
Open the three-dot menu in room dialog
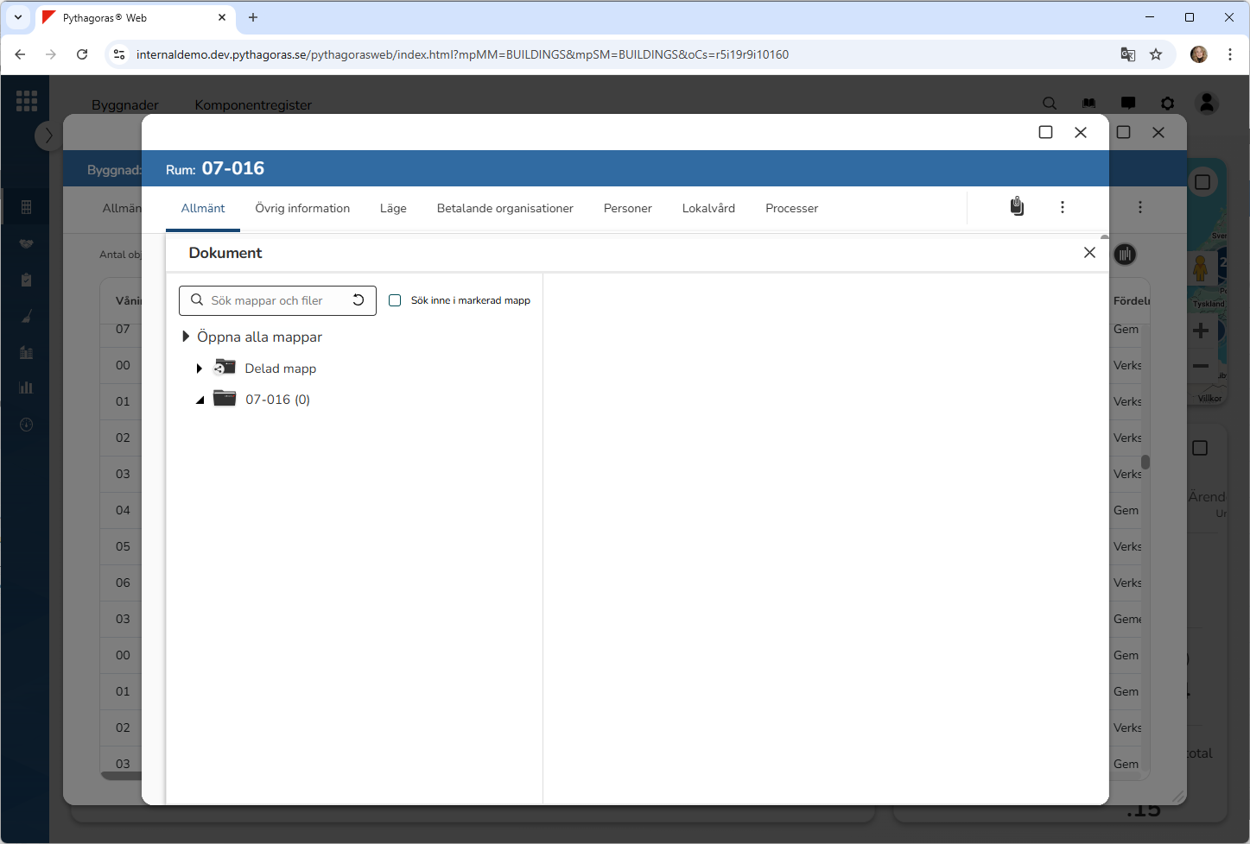1062,207
